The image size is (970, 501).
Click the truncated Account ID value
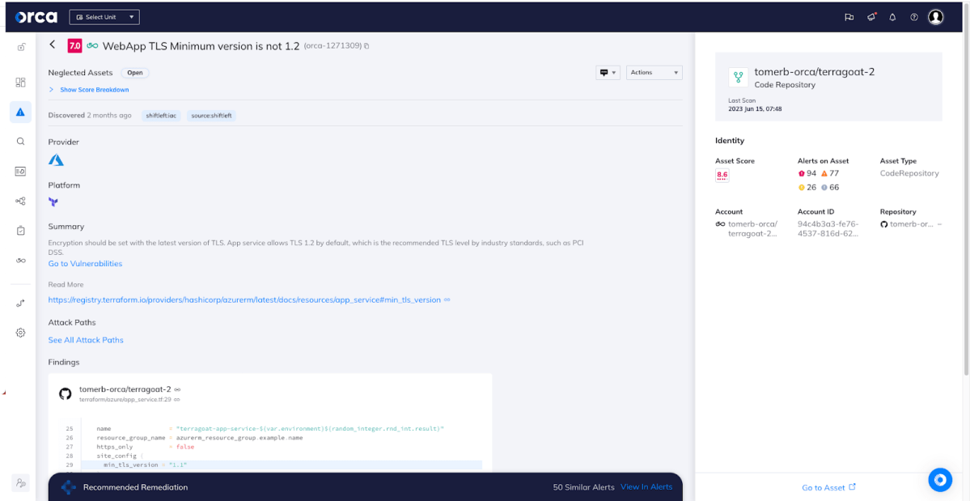pos(828,229)
